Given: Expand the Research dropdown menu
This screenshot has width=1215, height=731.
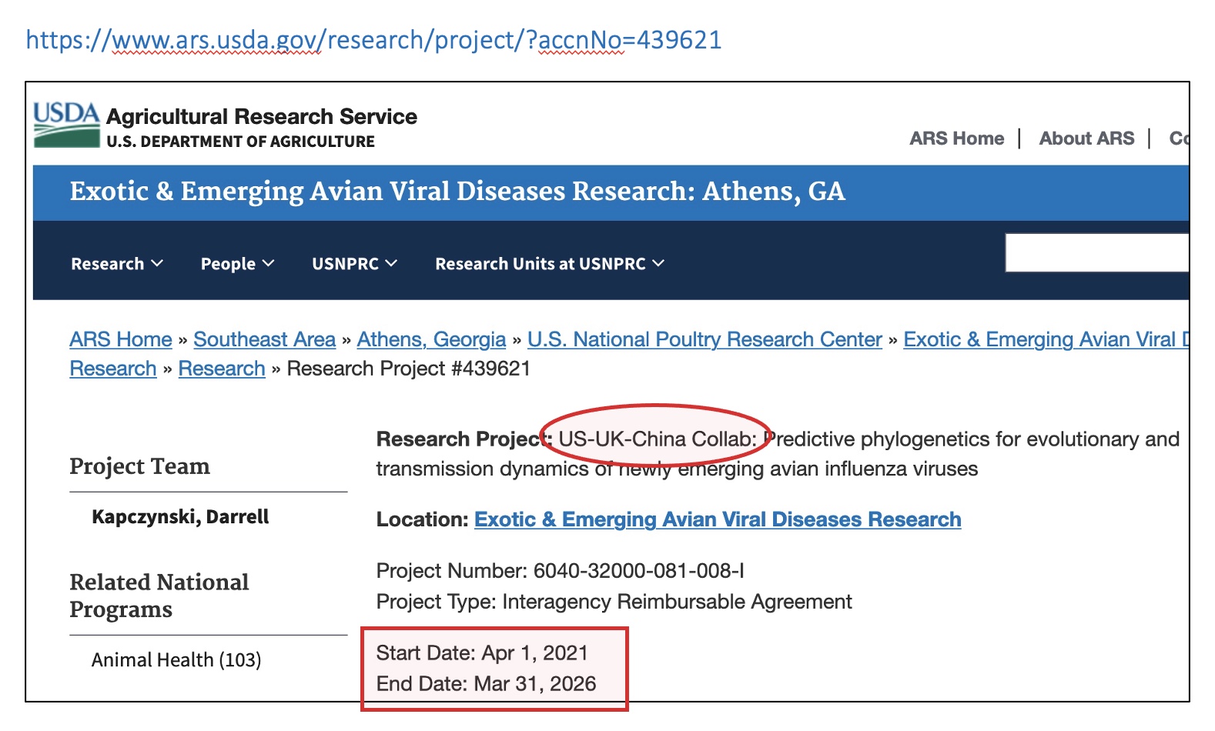Looking at the screenshot, I should tap(117, 264).
